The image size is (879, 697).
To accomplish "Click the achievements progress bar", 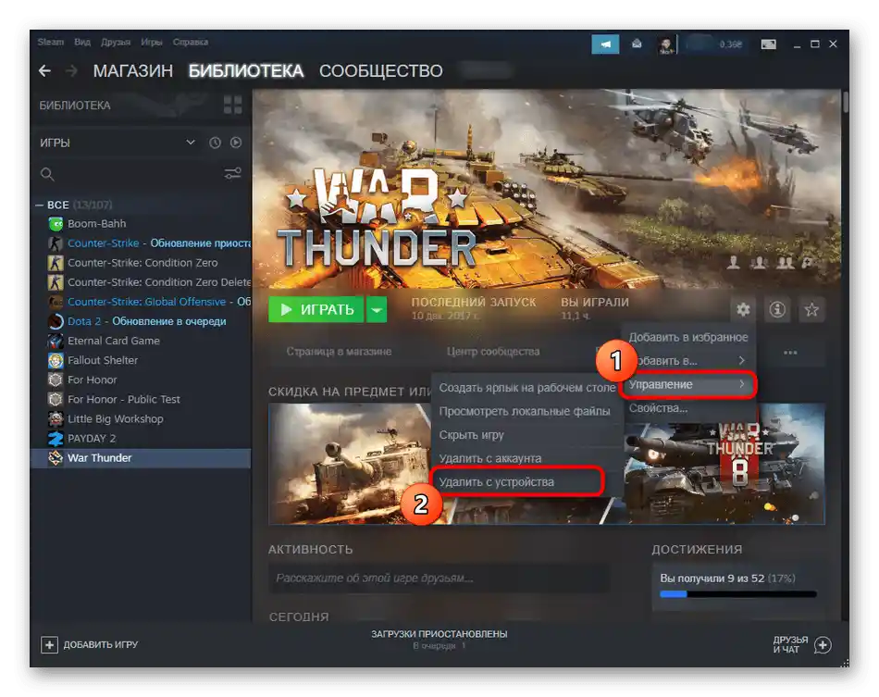I will pyautogui.click(x=738, y=594).
